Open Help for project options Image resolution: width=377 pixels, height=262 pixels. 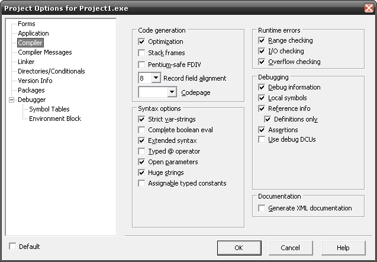(343, 248)
